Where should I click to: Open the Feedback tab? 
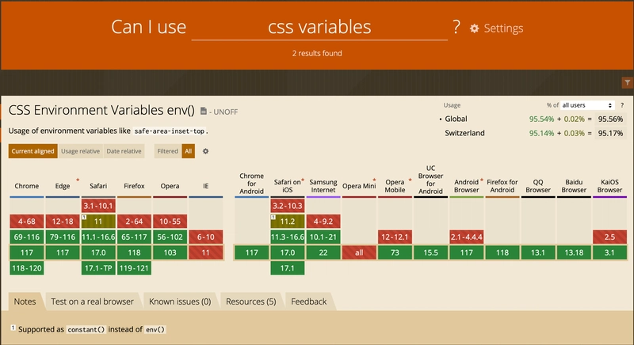pos(308,301)
